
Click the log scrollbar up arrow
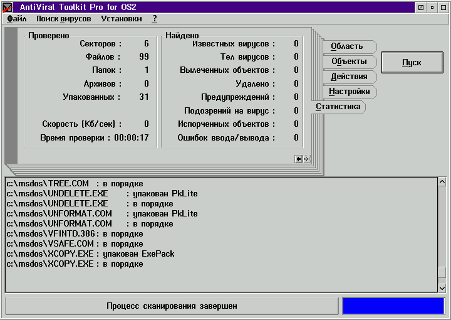coord(442,182)
